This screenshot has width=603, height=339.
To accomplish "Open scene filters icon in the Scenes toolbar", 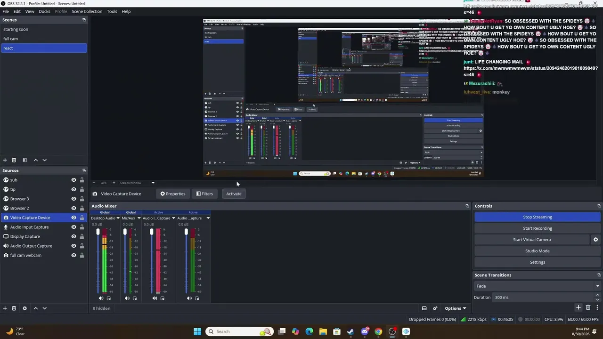I will pos(24,160).
